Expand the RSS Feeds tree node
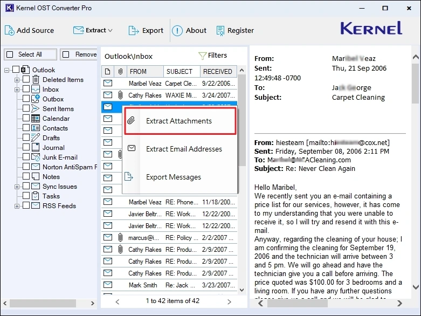 [x=17, y=206]
